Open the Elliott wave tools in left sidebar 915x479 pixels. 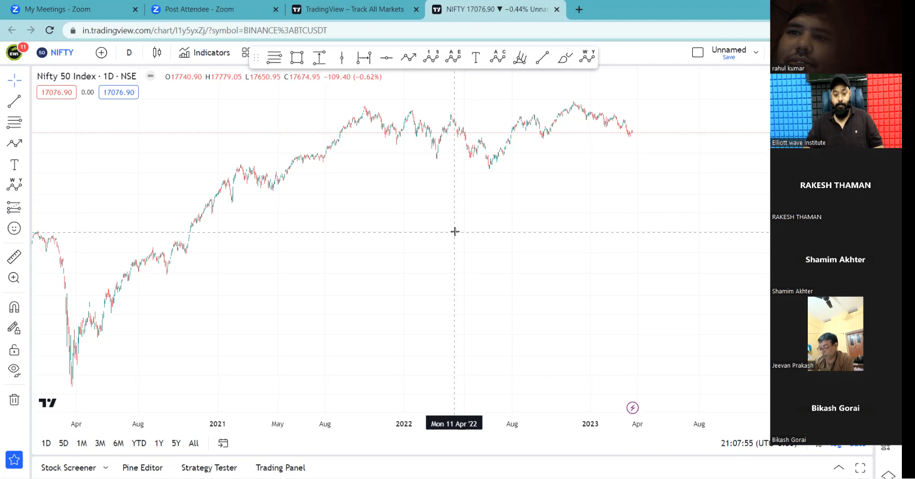(x=14, y=185)
